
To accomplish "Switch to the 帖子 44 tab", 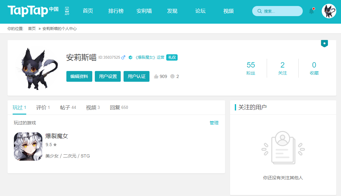I will point(68,107).
